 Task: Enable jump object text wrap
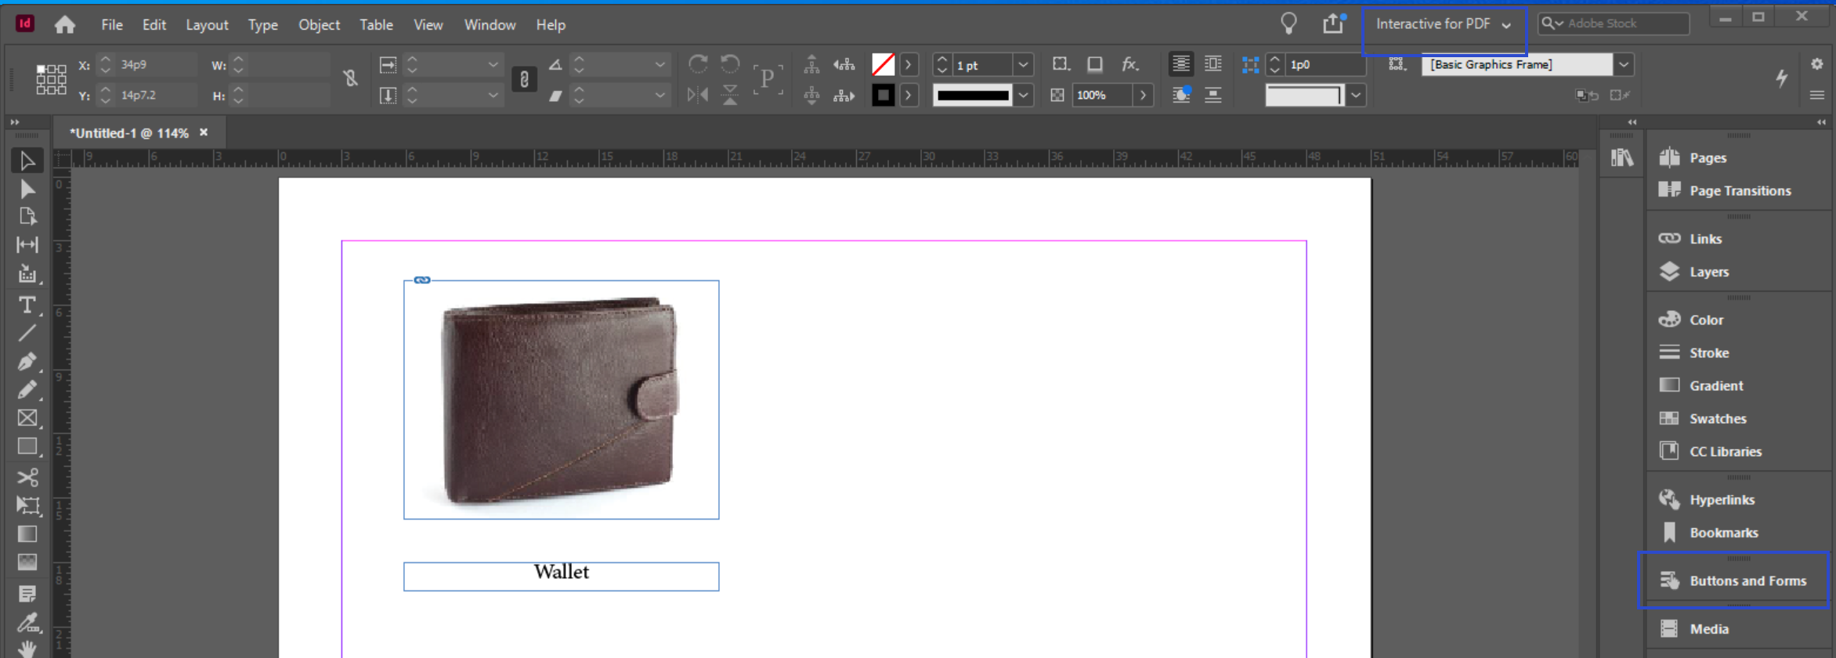pyautogui.click(x=1213, y=95)
